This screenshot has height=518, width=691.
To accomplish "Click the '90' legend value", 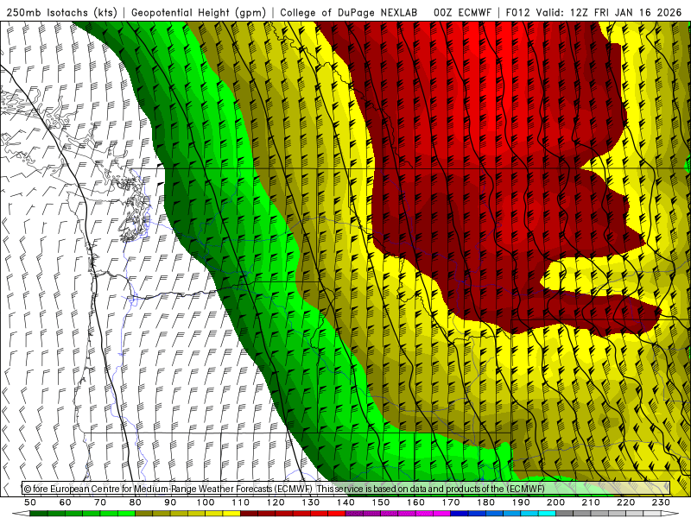I will point(170,502).
